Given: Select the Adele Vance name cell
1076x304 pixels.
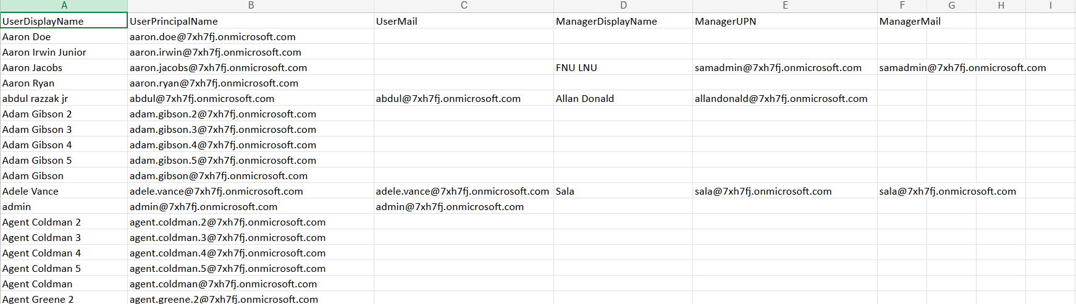Looking at the screenshot, I should tap(64, 192).
